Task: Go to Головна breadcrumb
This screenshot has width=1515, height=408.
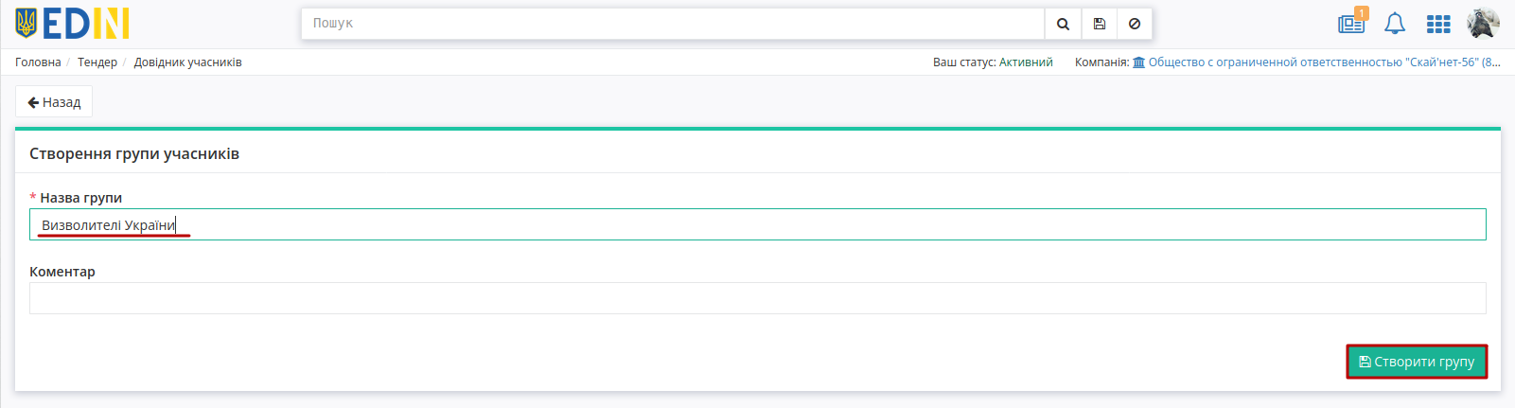Action: (38, 62)
